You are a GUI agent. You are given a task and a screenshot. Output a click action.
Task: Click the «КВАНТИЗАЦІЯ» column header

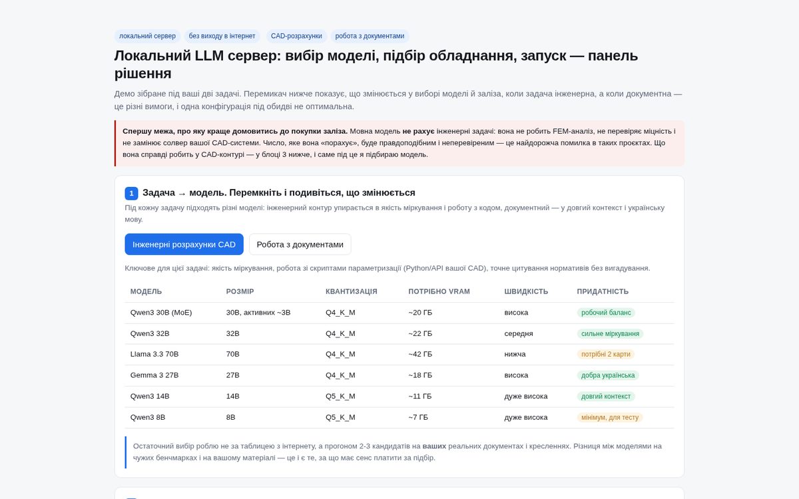tap(352, 291)
